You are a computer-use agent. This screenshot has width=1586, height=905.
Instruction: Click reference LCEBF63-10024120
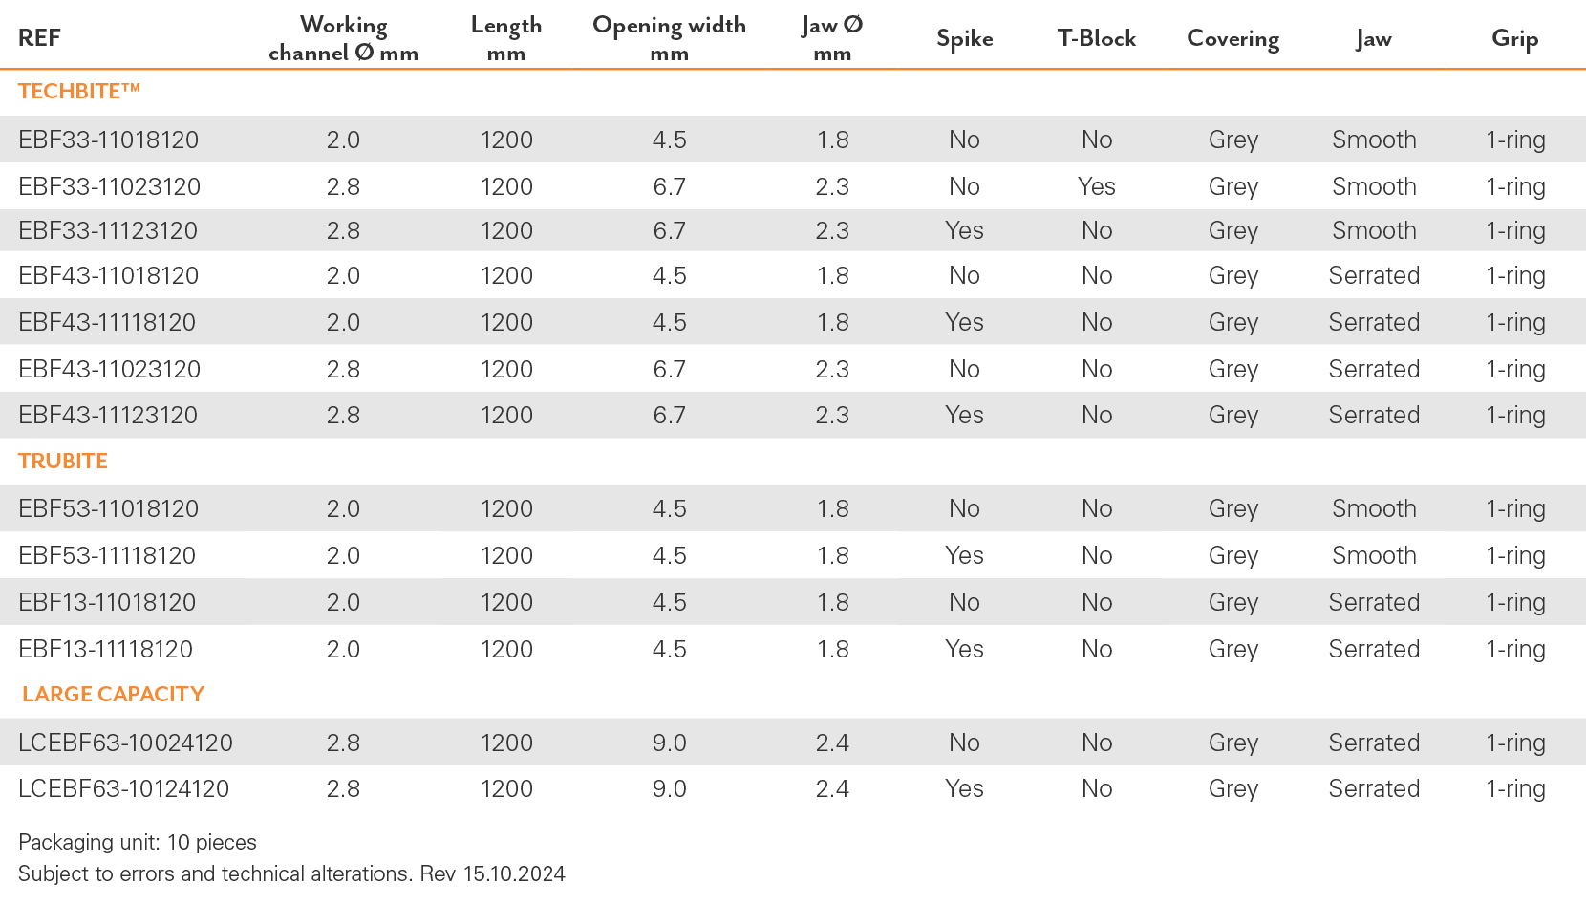(x=126, y=743)
